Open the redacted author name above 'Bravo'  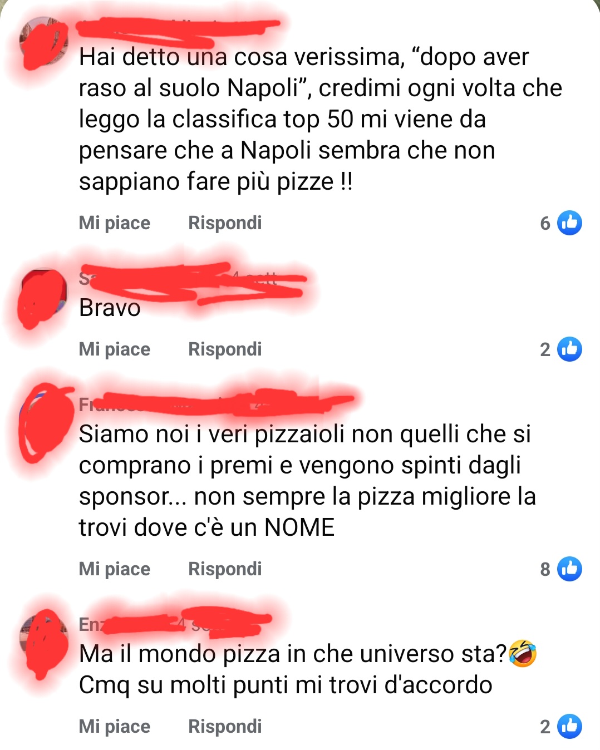(x=150, y=278)
